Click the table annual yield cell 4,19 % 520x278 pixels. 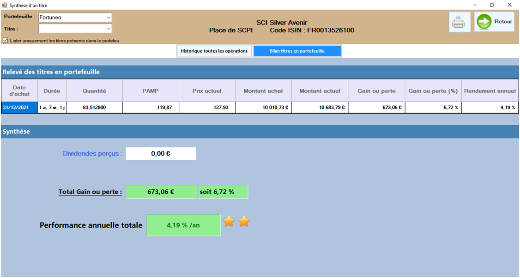point(490,108)
